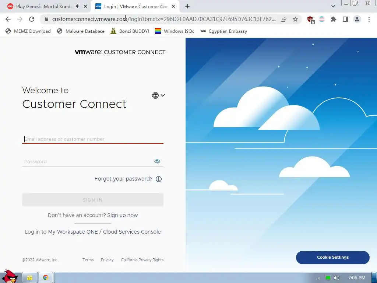This screenshot has height=283, width=377.
Task: Open Extensions puzzle piece menu
Action: 333,19
